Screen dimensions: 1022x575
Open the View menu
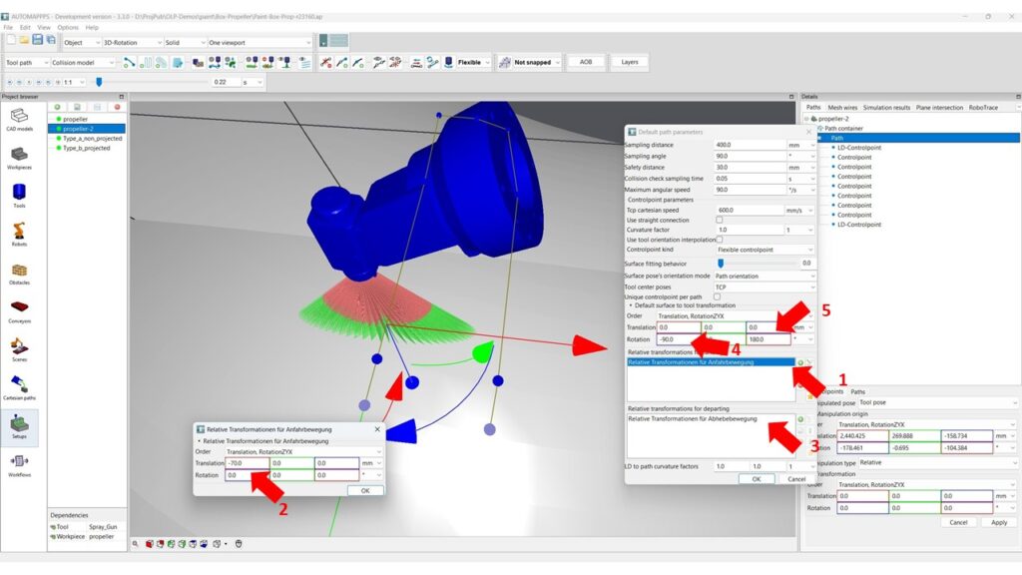(x=44, y=27)
